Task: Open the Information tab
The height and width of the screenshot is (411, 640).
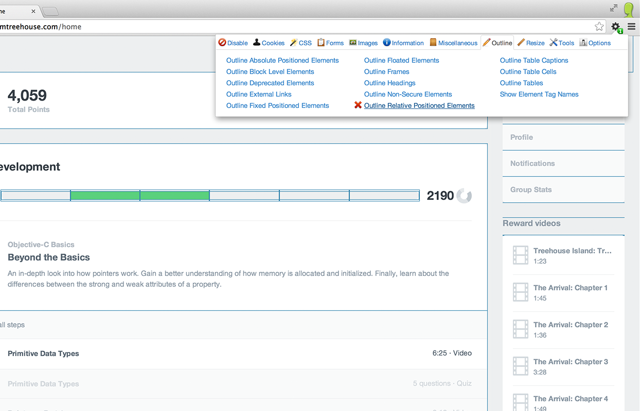Action: point(403,43)
